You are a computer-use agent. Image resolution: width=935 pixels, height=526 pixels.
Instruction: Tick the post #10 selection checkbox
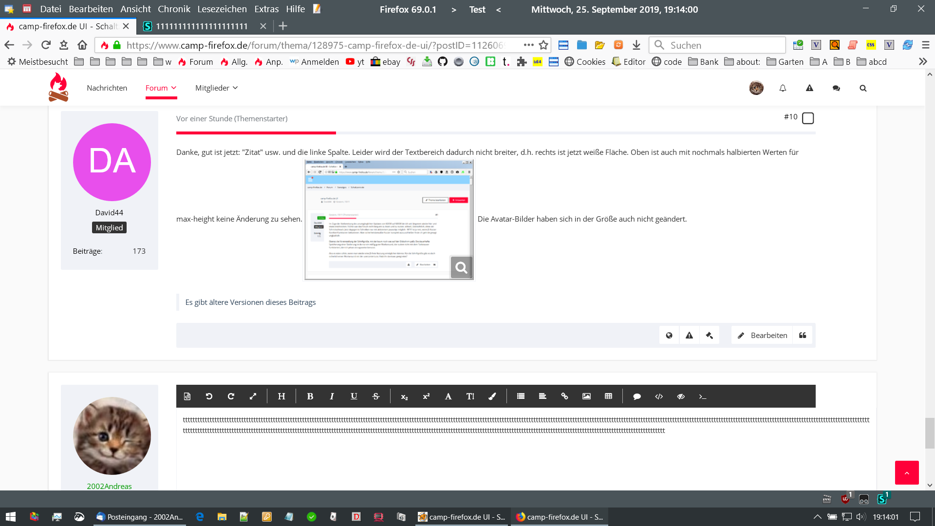coord(808,118)
